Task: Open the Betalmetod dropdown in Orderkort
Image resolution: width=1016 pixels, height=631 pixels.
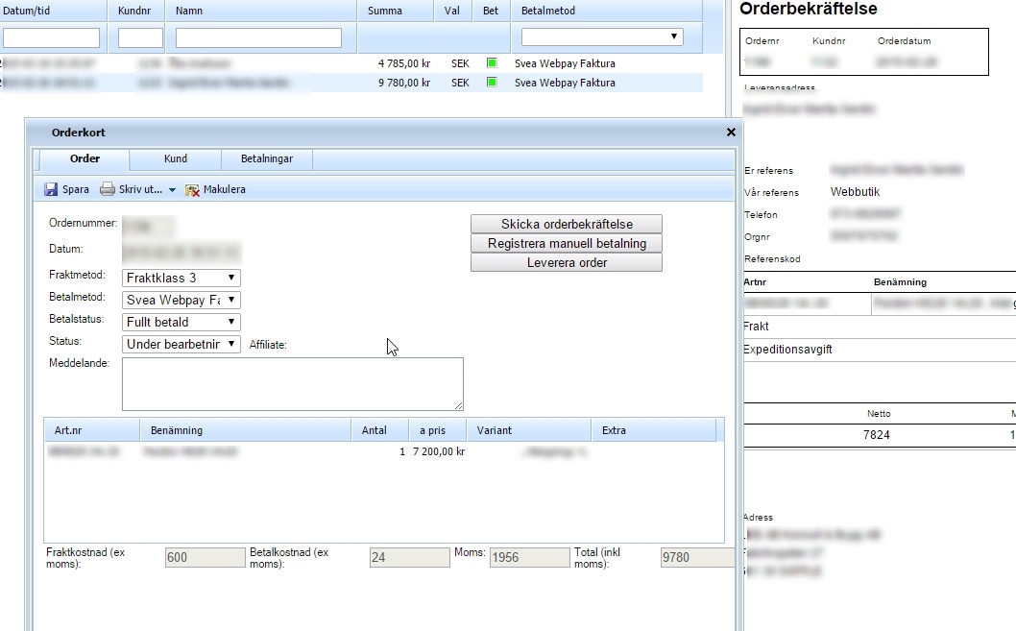Action: point(181,300)
